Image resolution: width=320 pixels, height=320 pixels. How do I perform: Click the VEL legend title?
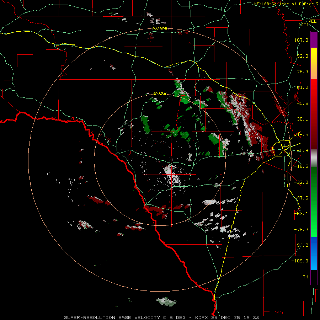pos(312,21)
